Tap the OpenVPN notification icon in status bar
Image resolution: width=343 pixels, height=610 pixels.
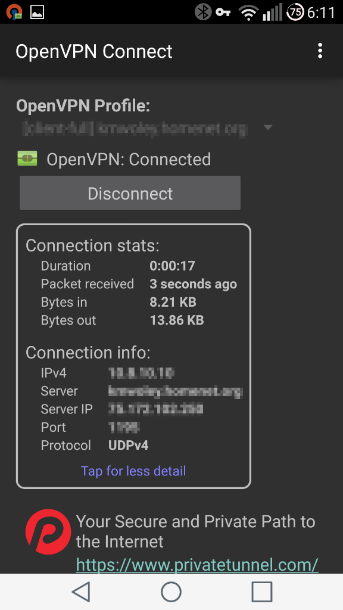(14, 12)
